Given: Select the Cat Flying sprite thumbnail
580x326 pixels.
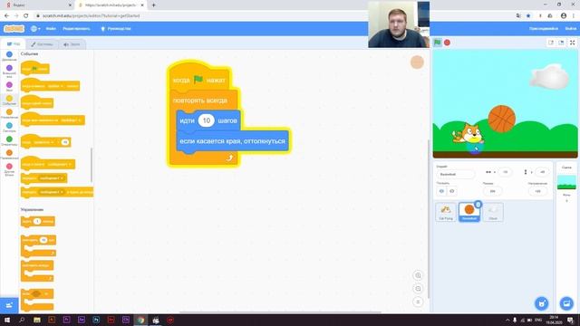Looking at the screenshot, I should click(446, 213).
